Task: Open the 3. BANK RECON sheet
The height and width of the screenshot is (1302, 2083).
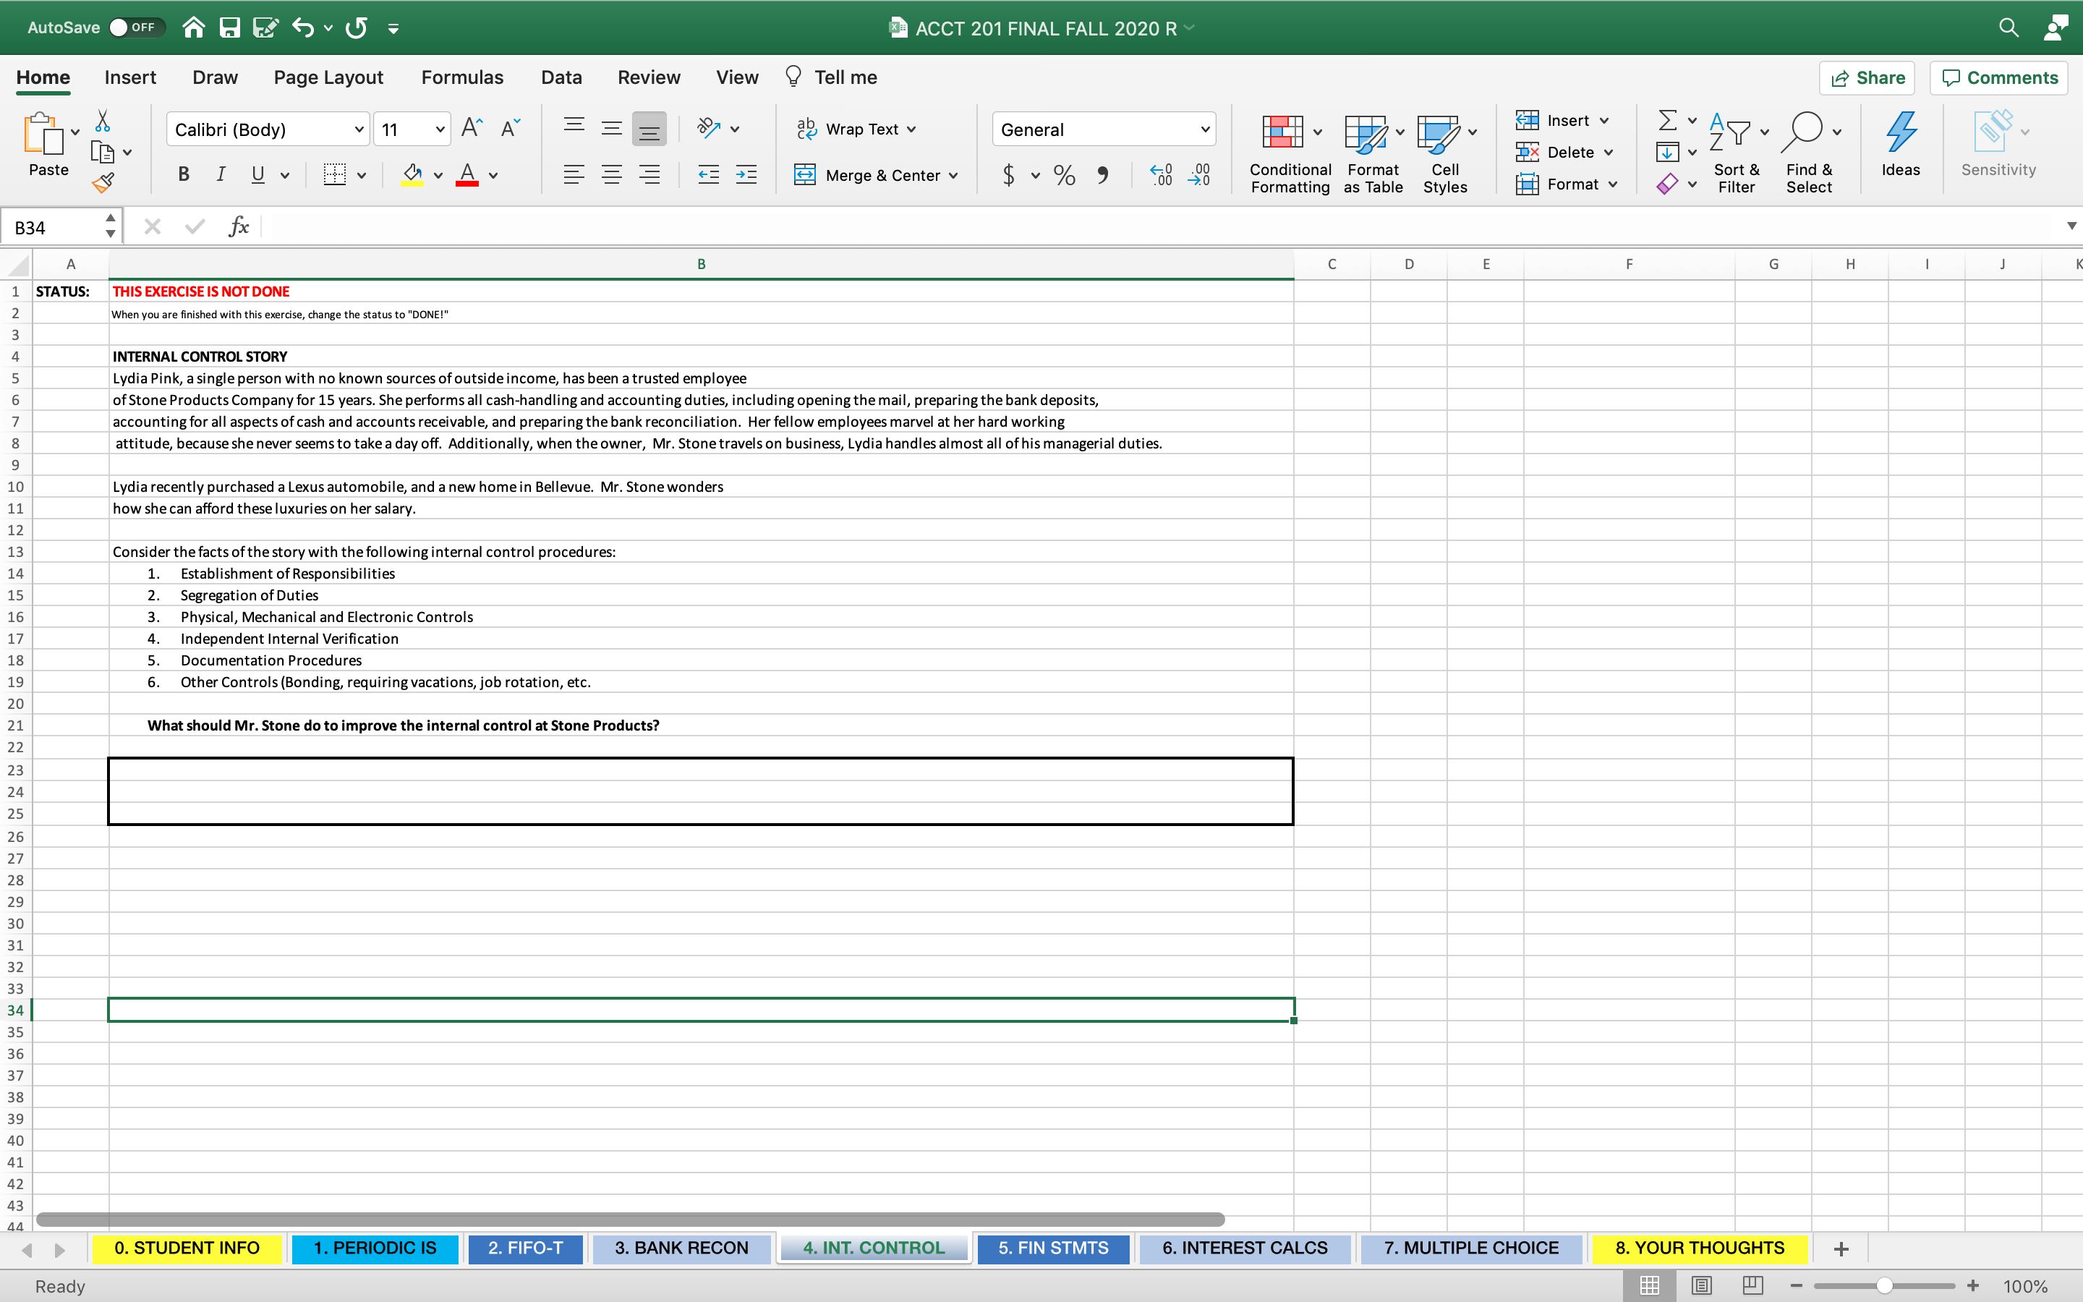Action: (681, 1247)
